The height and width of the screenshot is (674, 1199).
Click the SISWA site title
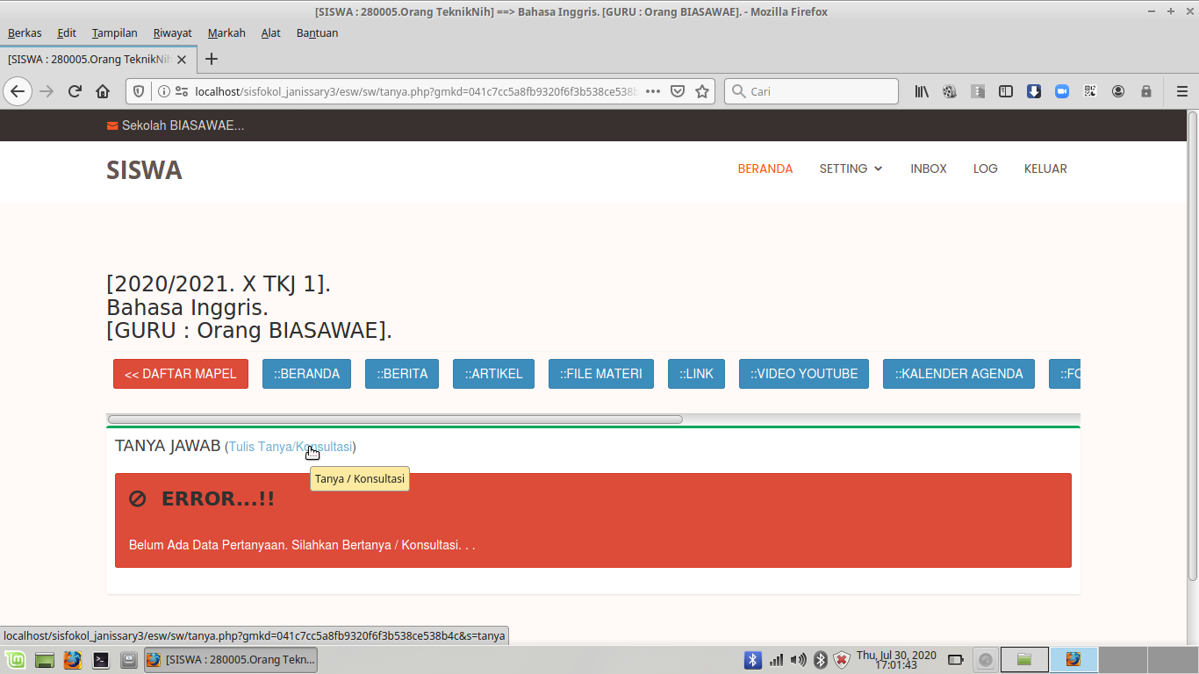point(144,170)
